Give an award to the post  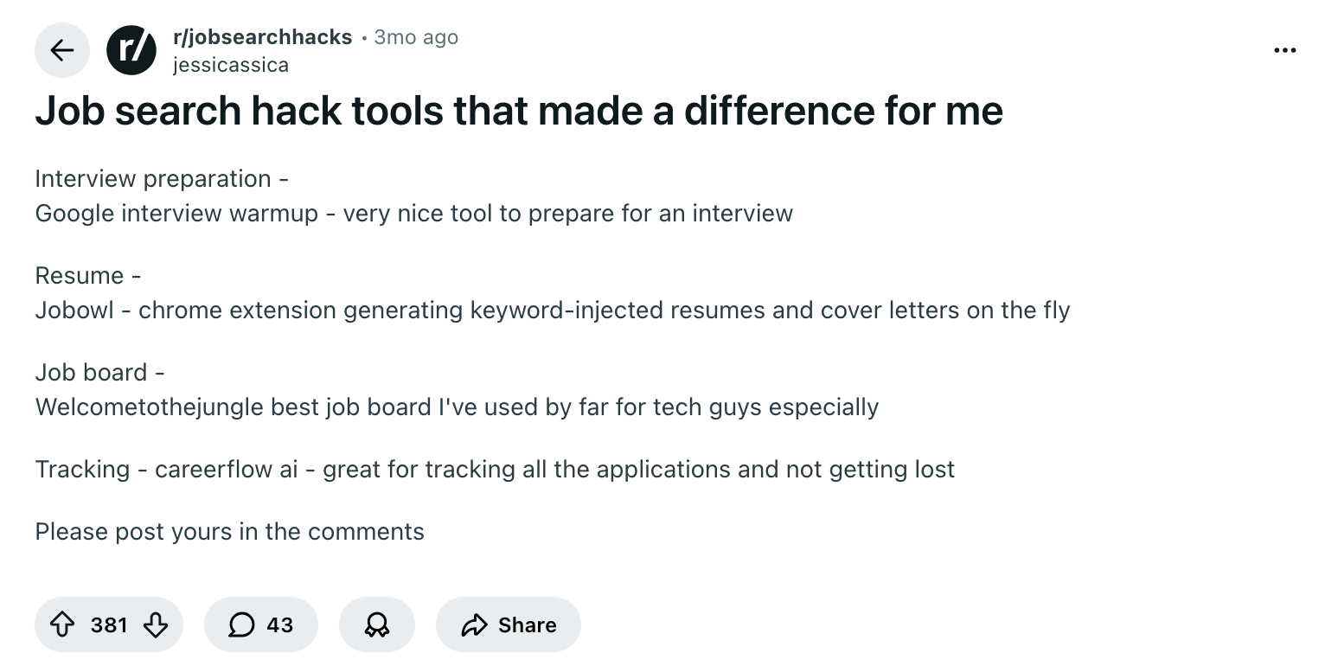pos(376,624)
